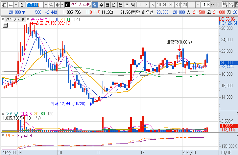Click the 전 button
The width and height of the screenshot is (238, 155).
(22, 5)
